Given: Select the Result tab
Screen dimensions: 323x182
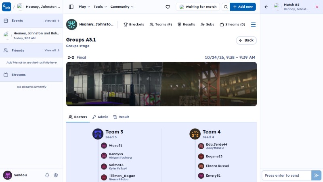Looking at the screenshot, I should [x=121, y=117].
